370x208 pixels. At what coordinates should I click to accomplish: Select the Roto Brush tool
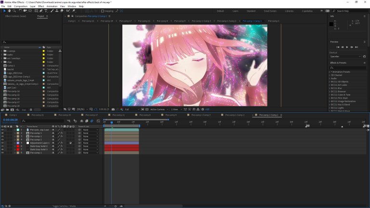pyautogui.click(x=68, y=11)
